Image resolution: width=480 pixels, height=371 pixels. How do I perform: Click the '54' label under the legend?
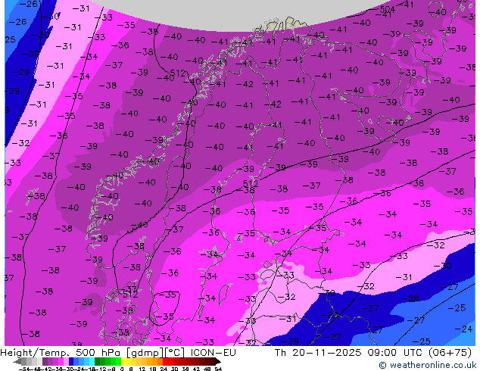[x=217, y=369]
